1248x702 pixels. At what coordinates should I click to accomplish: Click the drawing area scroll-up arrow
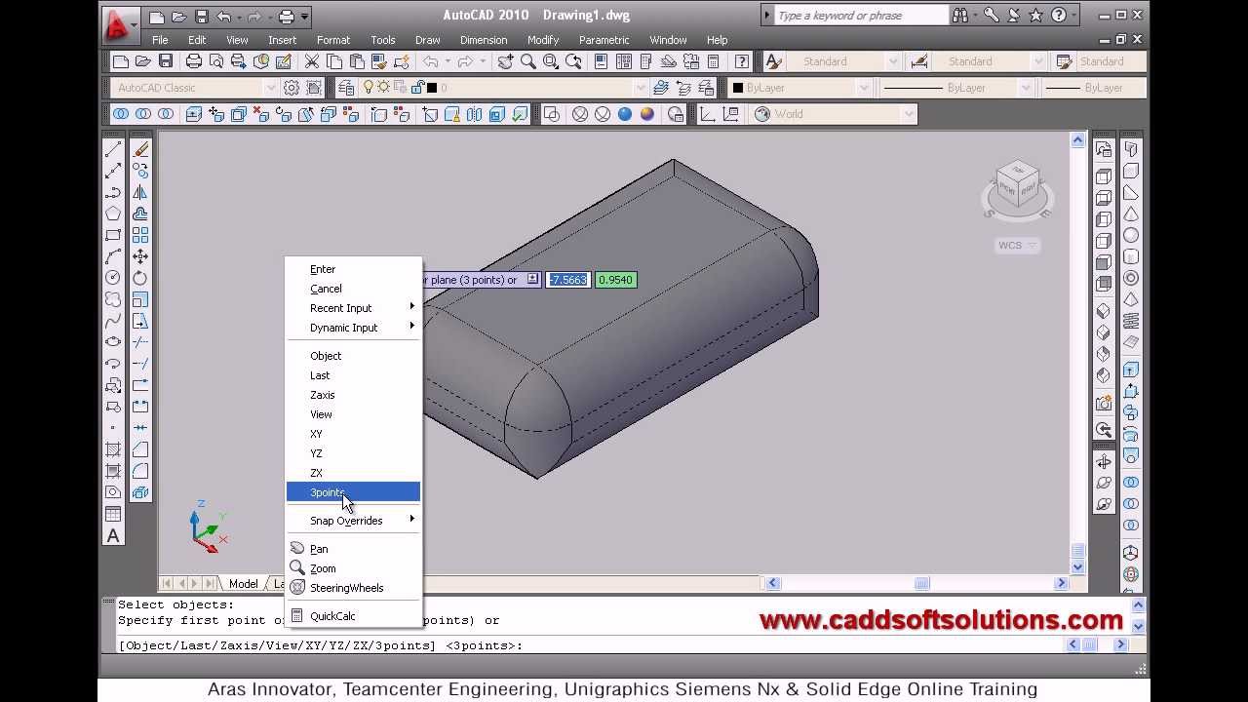1077,140
